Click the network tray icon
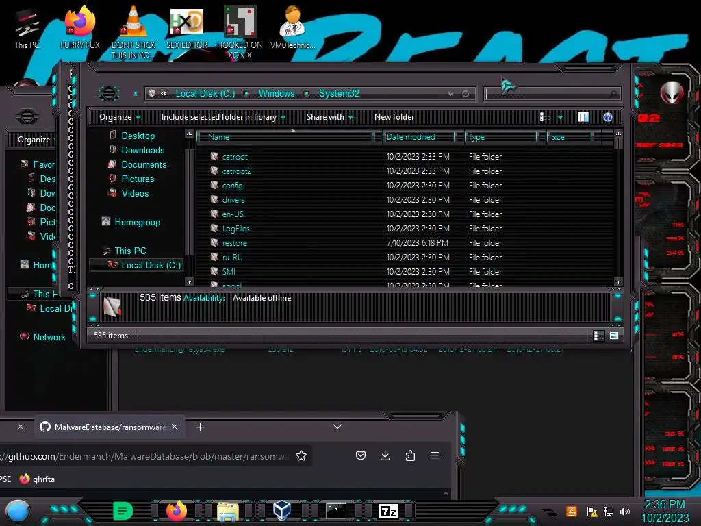This screenshot has width=701, height=526. click(x=609, y=511)
